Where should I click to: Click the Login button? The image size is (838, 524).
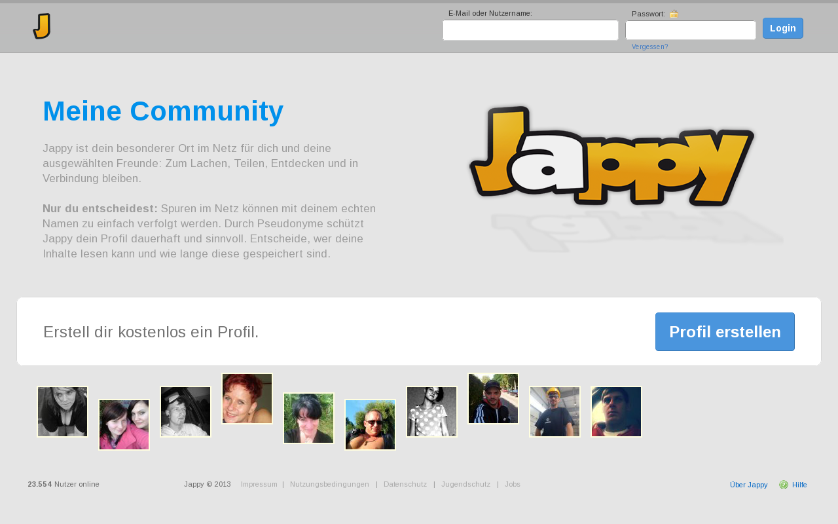pyautogui.click(x=783, y=28)
